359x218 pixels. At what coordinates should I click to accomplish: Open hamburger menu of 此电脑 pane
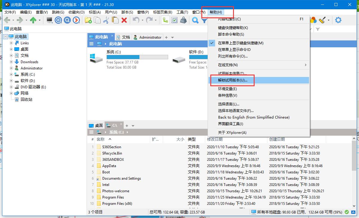(92, 44)
